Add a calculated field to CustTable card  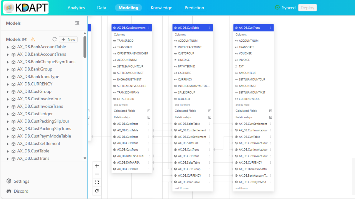point(210,111)
